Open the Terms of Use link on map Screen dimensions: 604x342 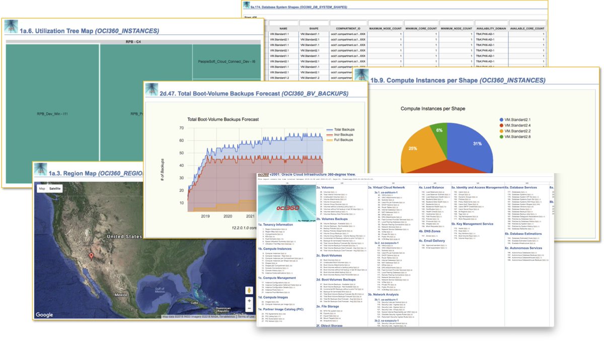(x=247, y=316)
